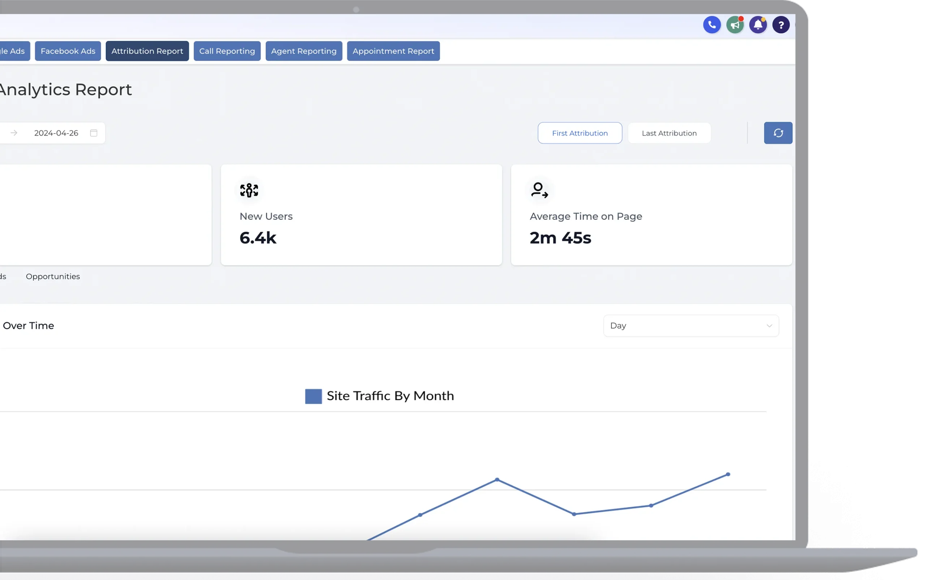This screenshot has height=580, width=925.
Task: Click the Opportunities tab label
Action: [x=53, y=276]
